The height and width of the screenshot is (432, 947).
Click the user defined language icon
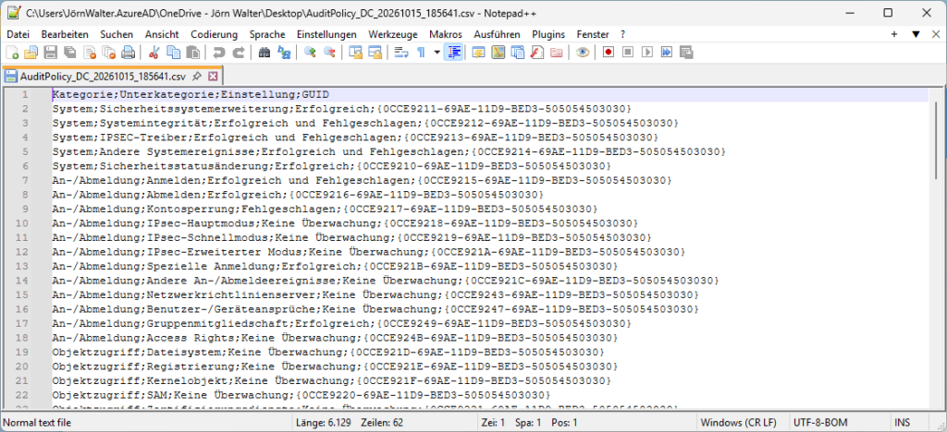coord(479,53)
